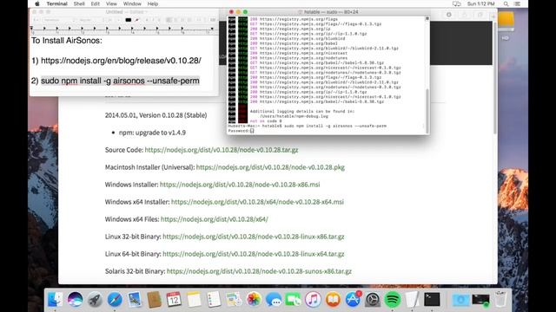This screenshot has width=556, height=312.
Task: Open System Preferences gear in Dock
Action: click(373, 300)
